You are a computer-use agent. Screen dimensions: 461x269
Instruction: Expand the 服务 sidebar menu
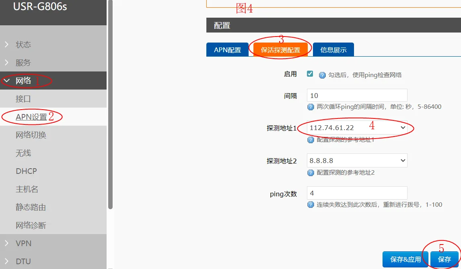point(53,63)
